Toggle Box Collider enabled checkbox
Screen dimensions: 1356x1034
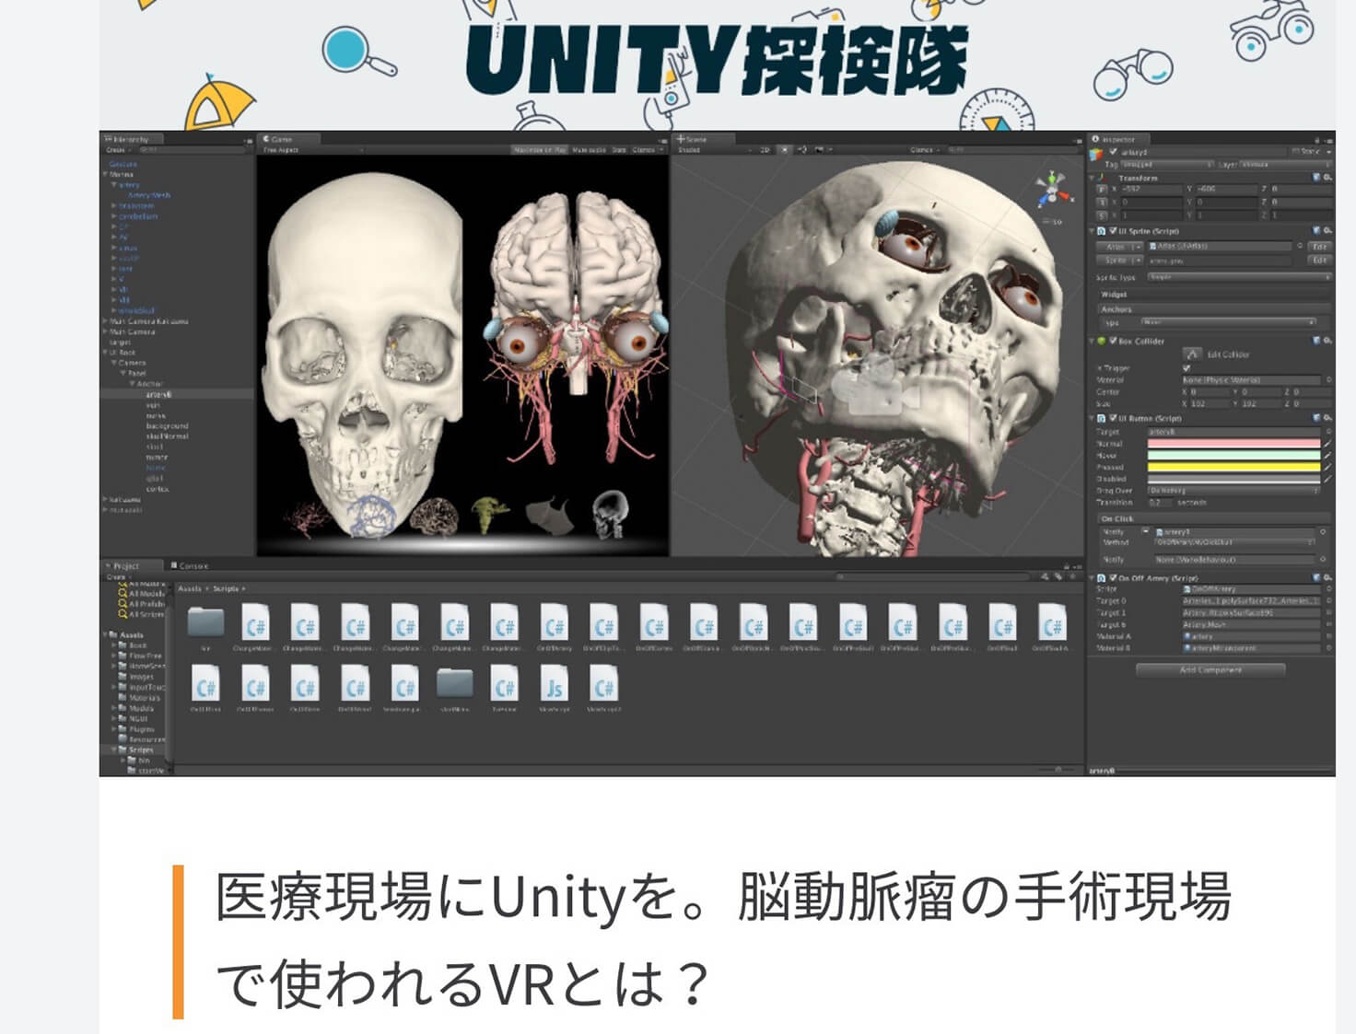click(1113, 341)
